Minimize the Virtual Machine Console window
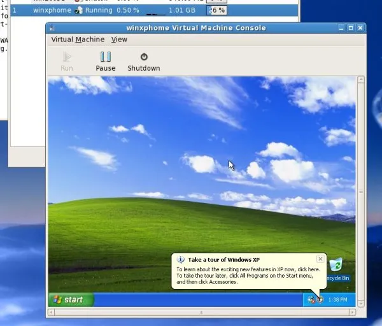 coord(341,28)
